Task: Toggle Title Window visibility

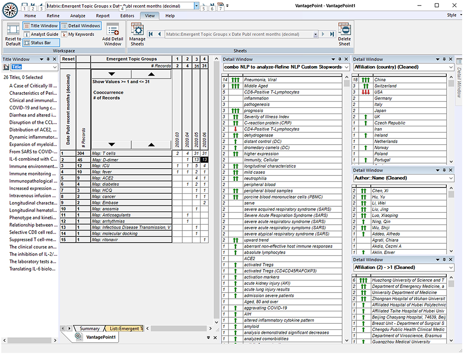Action: tap(41, 26)
